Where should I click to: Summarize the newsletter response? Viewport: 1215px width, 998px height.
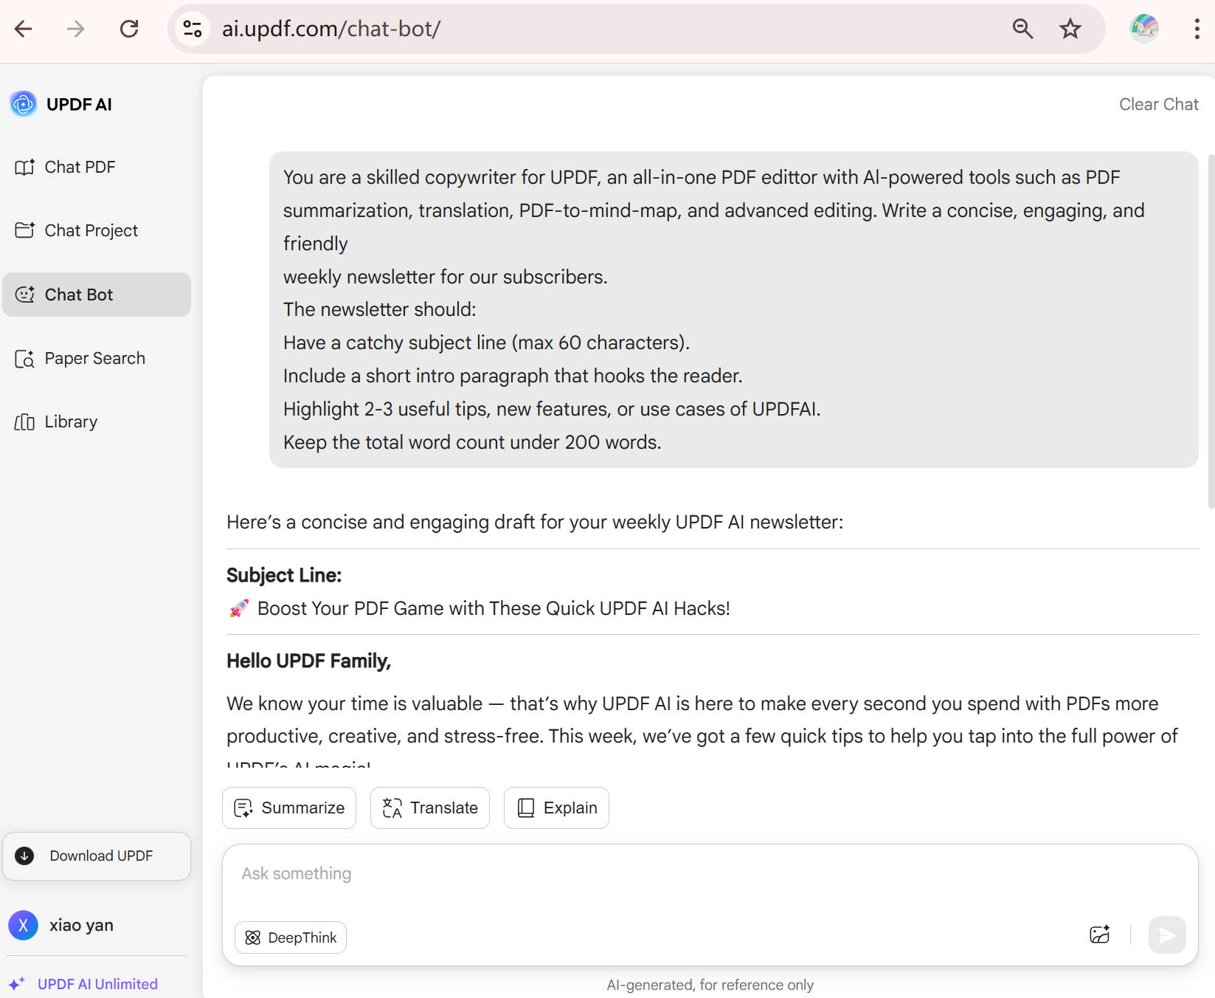[x=288, y=808]
